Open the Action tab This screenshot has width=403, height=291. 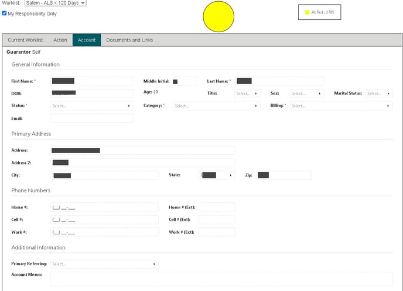coord(60,40)
